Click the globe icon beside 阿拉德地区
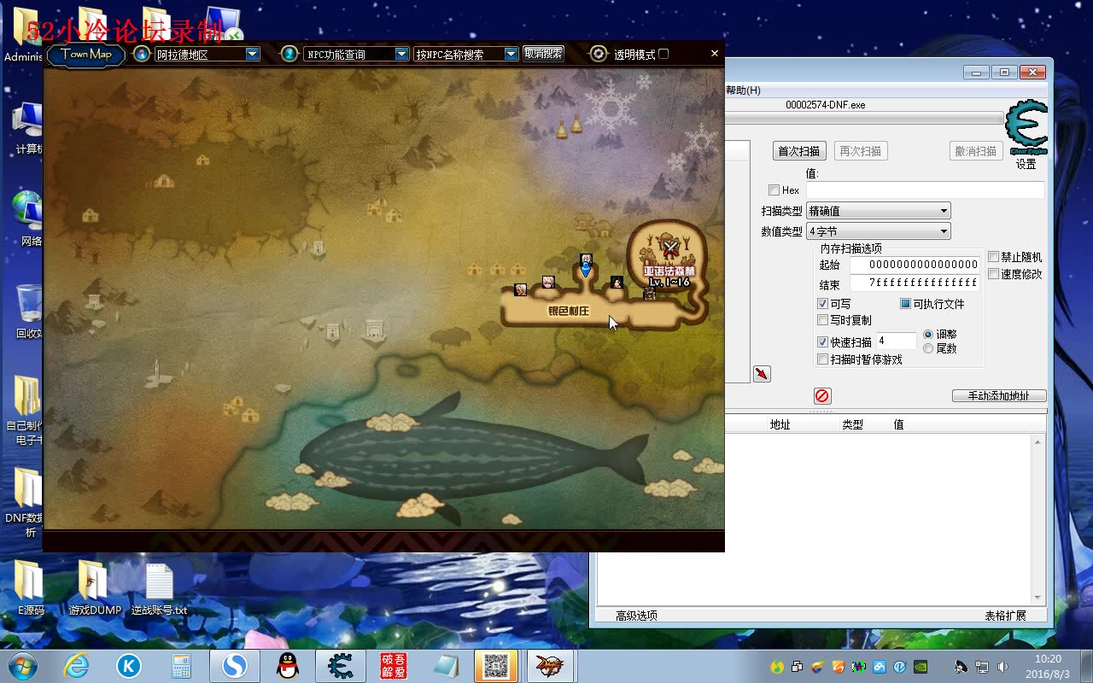The image size is (1093, 683). (142, 54)
